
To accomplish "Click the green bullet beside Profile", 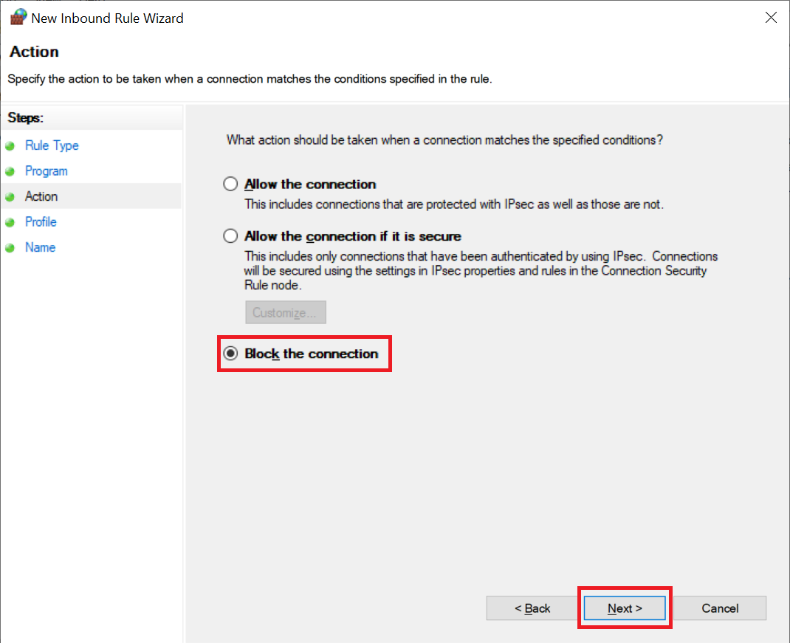I will coord(10,222).
